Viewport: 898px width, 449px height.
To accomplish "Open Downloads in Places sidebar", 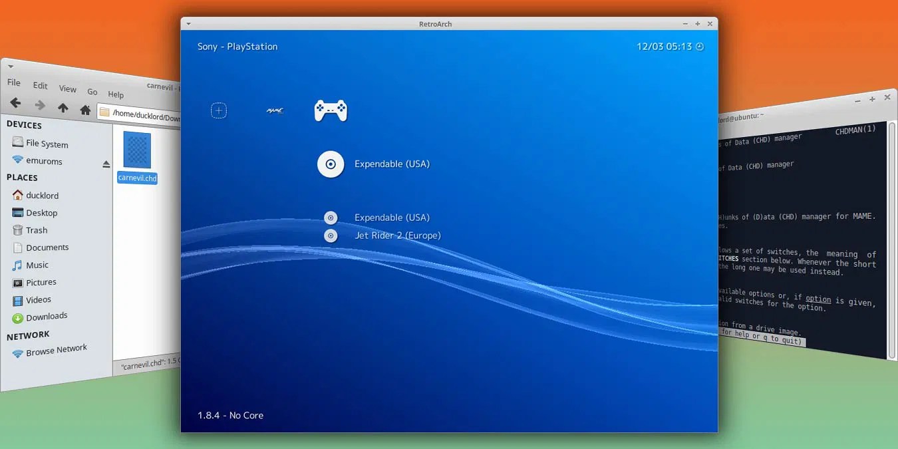I will [40, 317].
